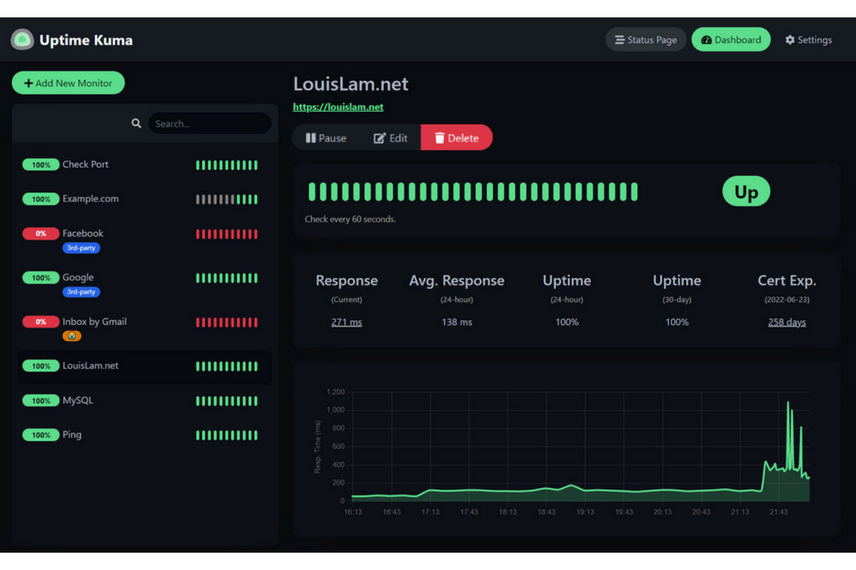856x570 pixels.
Task: Click the trash icon on Delete button
Action: point(438,137)
